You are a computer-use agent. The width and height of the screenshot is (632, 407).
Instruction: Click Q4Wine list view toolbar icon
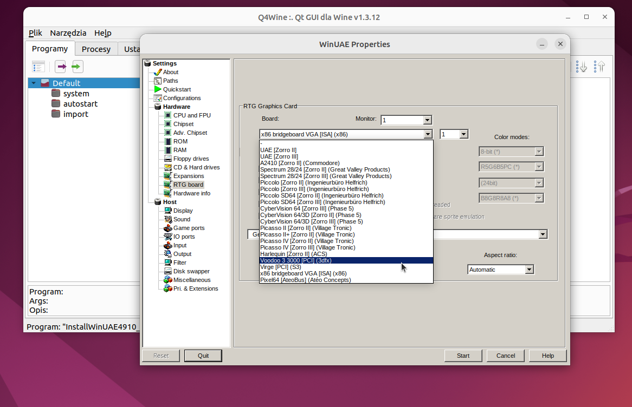tap(38, 67)
